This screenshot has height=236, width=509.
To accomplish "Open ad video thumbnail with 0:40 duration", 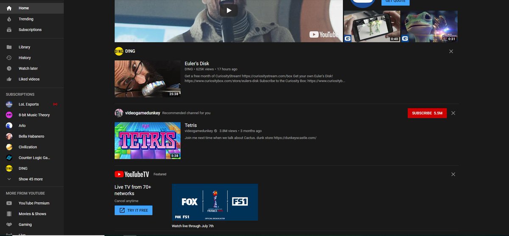I will (x=372, y=26).
